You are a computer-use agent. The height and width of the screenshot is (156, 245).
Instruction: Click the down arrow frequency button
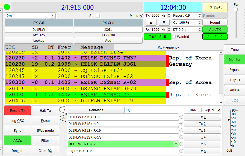[x=164, y=22]
